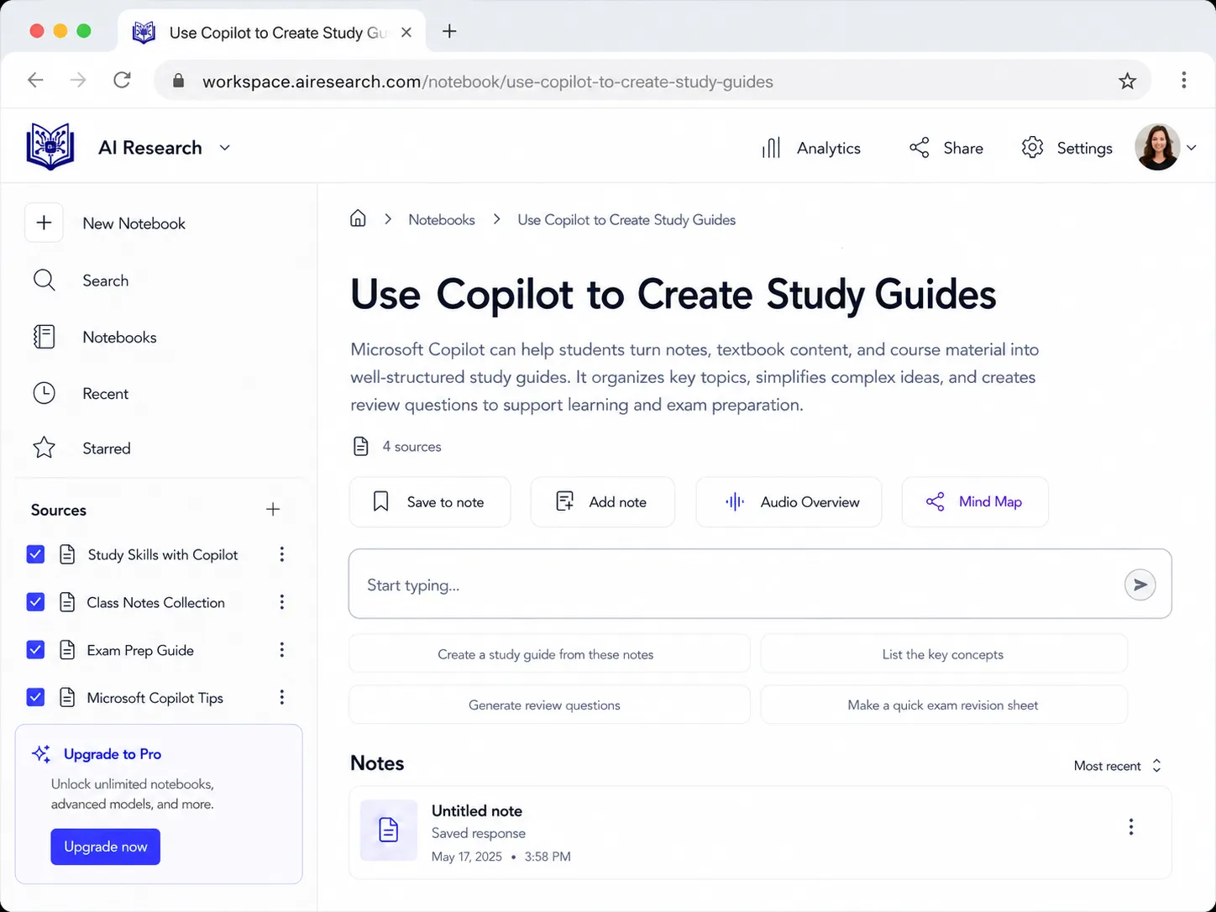Click the 4 sources document icon
Viewport: 1216px width, 912px height.
click(361, 446)
